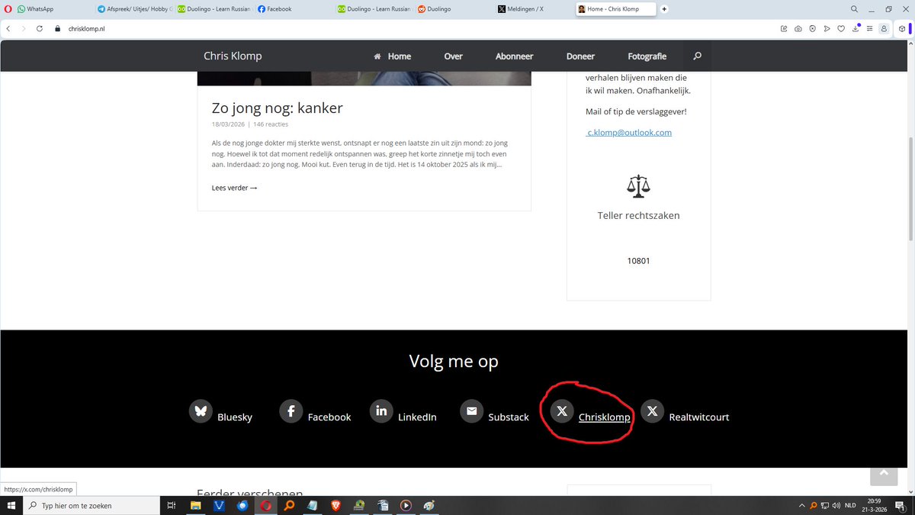Click the 'Lees verder' link
915x515 pixels.
pyautogui.click(x=235, y=188)
